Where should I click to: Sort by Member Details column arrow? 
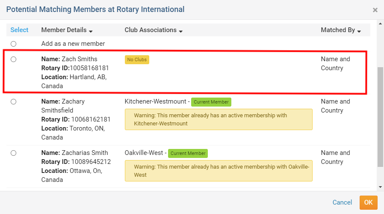click(x=91, y=31)
